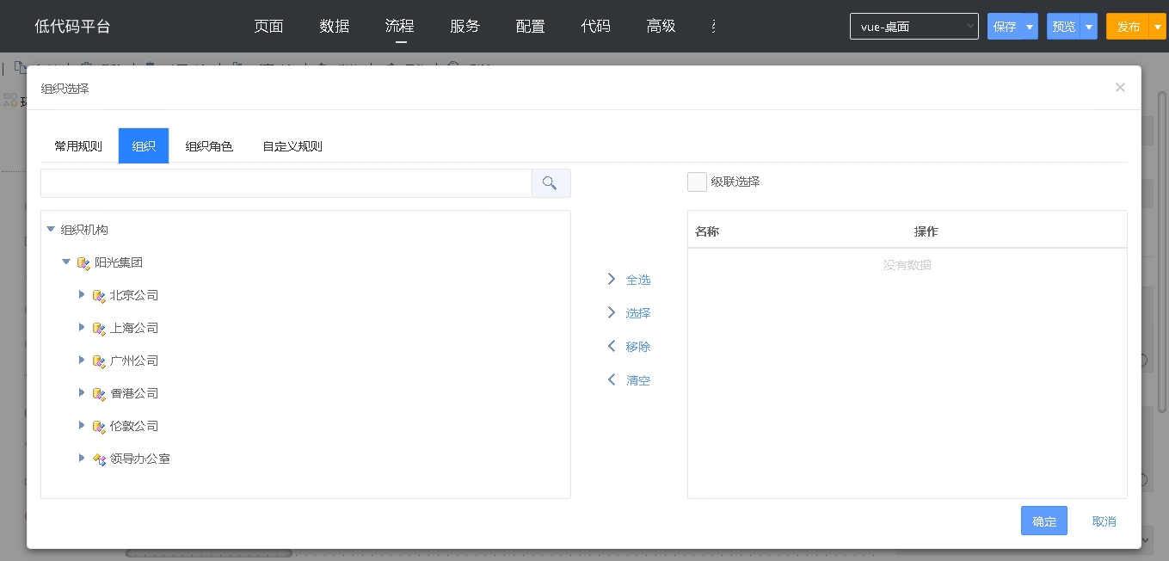Click the organization search input field
Viewport: 1169px width, 561px height.
(286, 183)
